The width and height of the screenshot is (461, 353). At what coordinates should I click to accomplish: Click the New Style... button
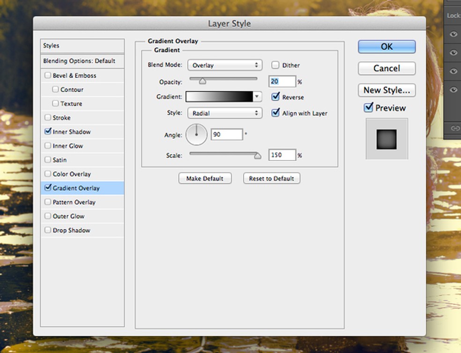387,90
